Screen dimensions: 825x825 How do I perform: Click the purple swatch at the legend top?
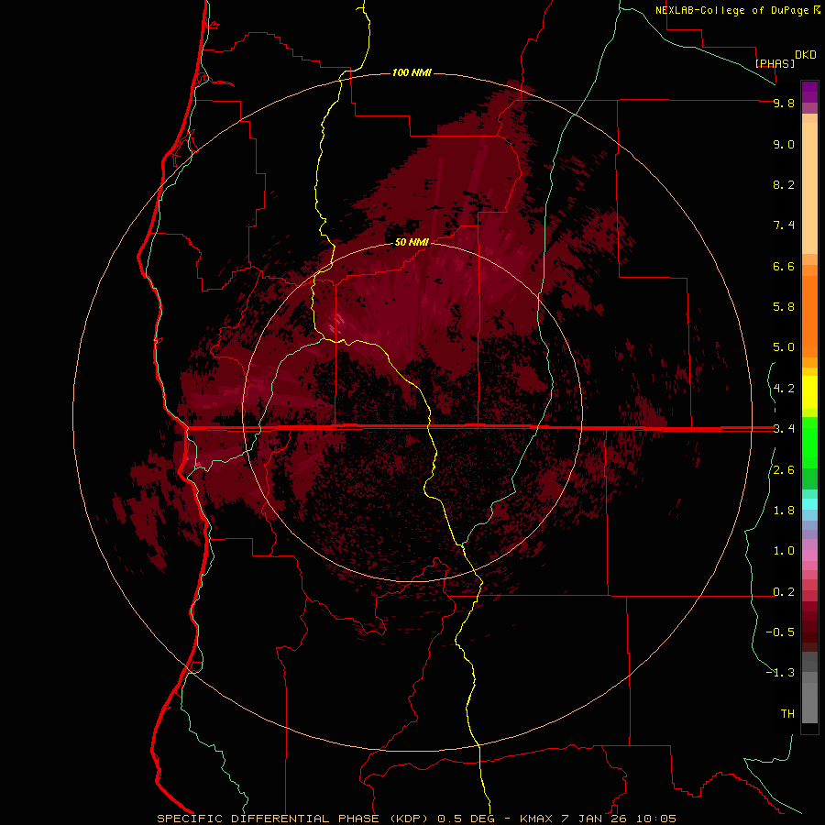pos(809,92)
